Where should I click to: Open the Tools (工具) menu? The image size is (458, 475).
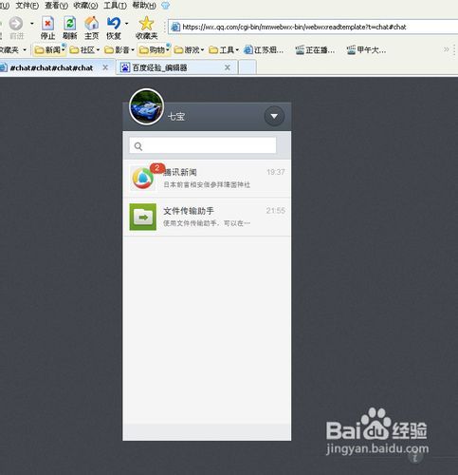(x=115, y=6)
